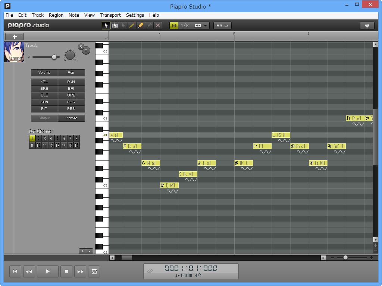Image resolution: width=382 pixels, height=286 pixels.
Task: Select output channel 5
Action: pos(57,139)
